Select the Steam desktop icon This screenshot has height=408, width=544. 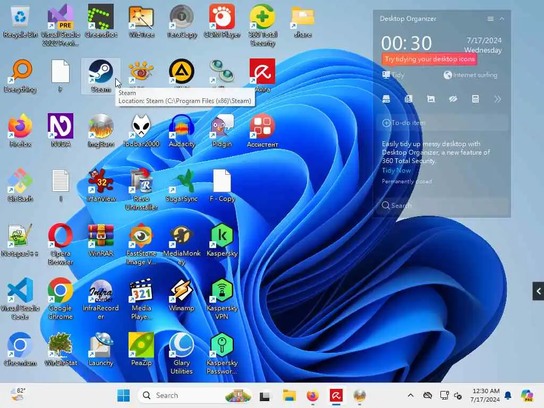[100, 76]
